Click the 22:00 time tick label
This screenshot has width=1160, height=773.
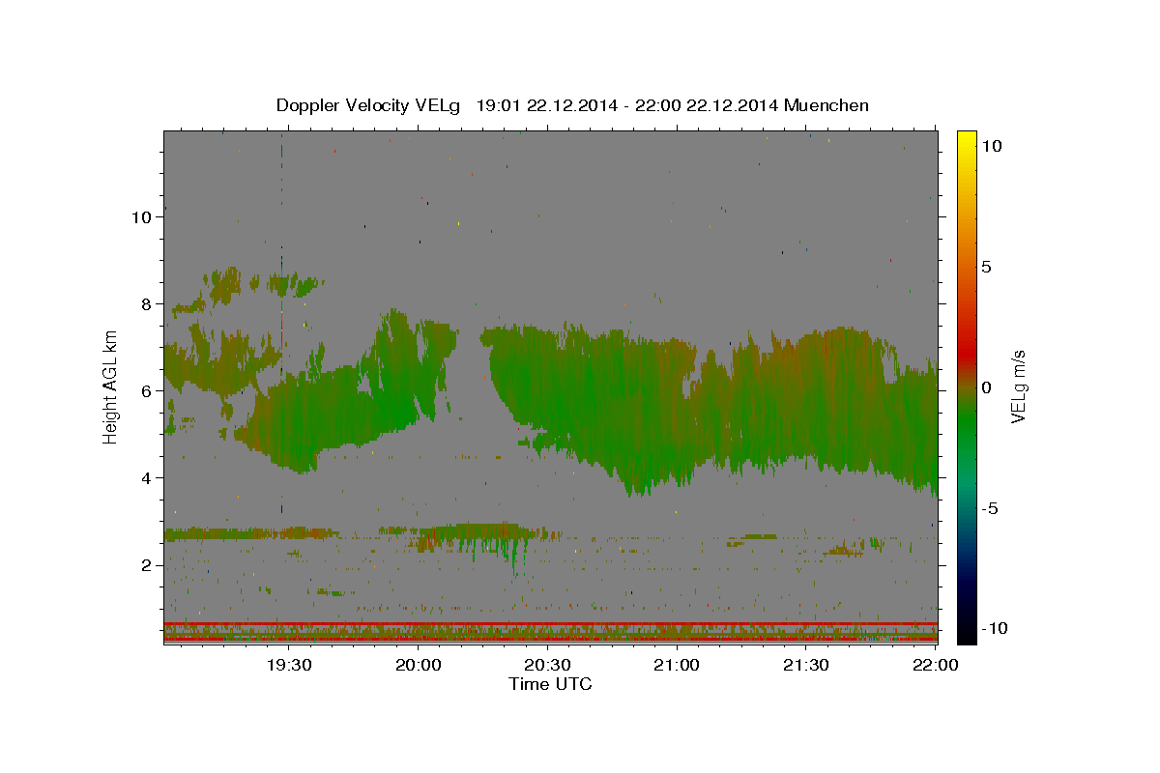pos(936,665)
